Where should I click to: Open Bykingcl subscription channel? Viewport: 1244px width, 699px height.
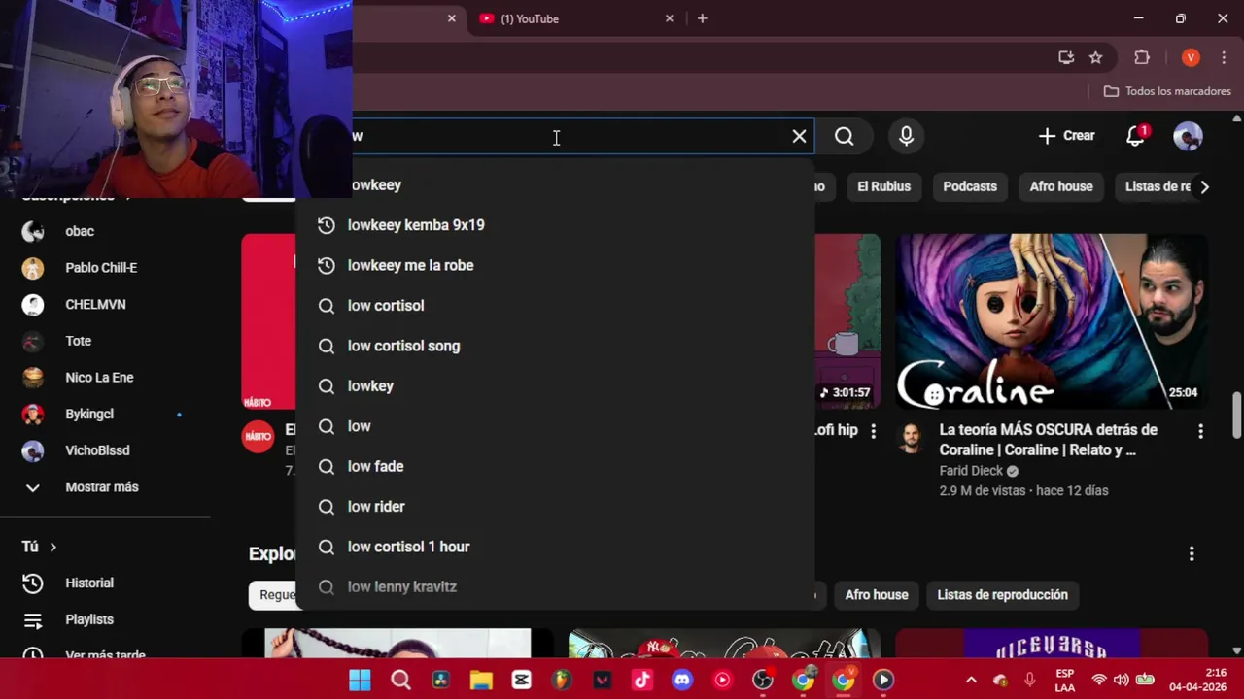click(x=105, y=415)
